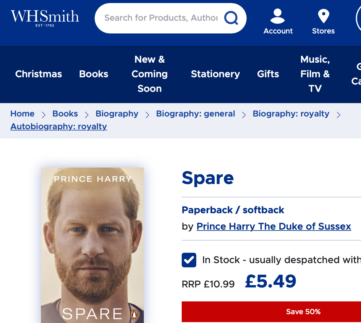Viewport: 361px width, 323px height.
Task: Select Stationery in navigation bar
Action: pyautogui.click(x=215, y=74)
